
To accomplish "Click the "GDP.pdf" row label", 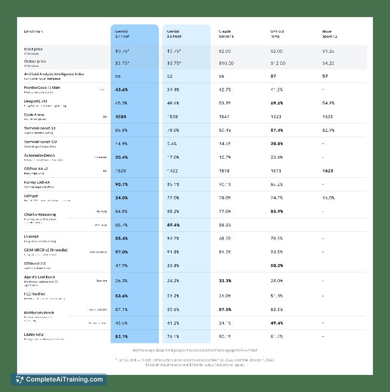I will 31,196.
